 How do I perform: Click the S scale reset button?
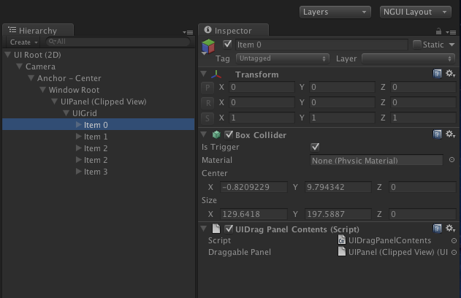point(207,118)
